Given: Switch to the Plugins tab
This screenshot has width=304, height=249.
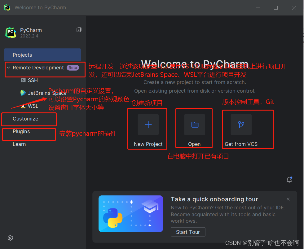Looking at the screenshot, I should [x=21, y=131].
